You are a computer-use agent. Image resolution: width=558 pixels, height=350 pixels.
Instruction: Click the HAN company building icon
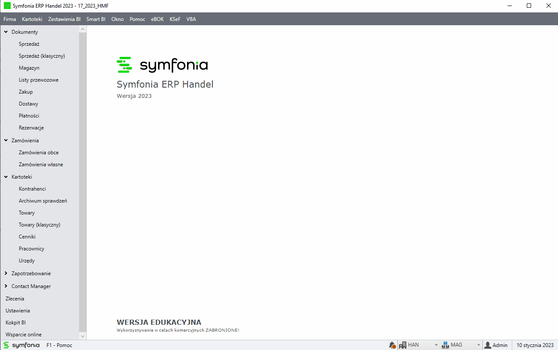point(403,345)
